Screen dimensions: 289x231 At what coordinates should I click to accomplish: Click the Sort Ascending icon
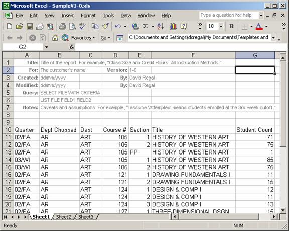pyautogui.click(x=160, y=26)
